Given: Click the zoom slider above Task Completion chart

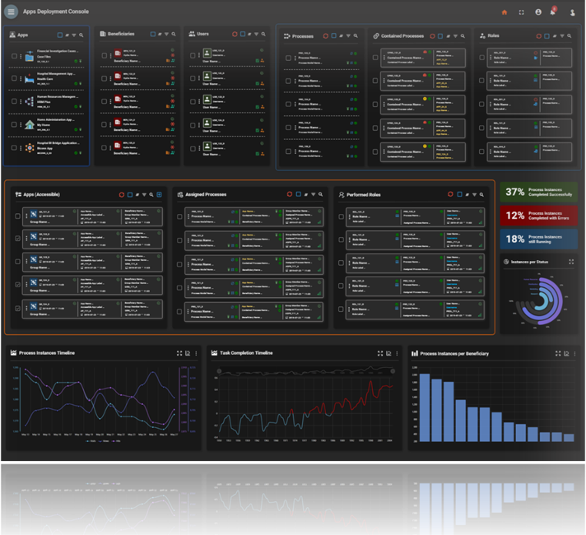Looking at the screenshot, I should [x=305, y=371].
